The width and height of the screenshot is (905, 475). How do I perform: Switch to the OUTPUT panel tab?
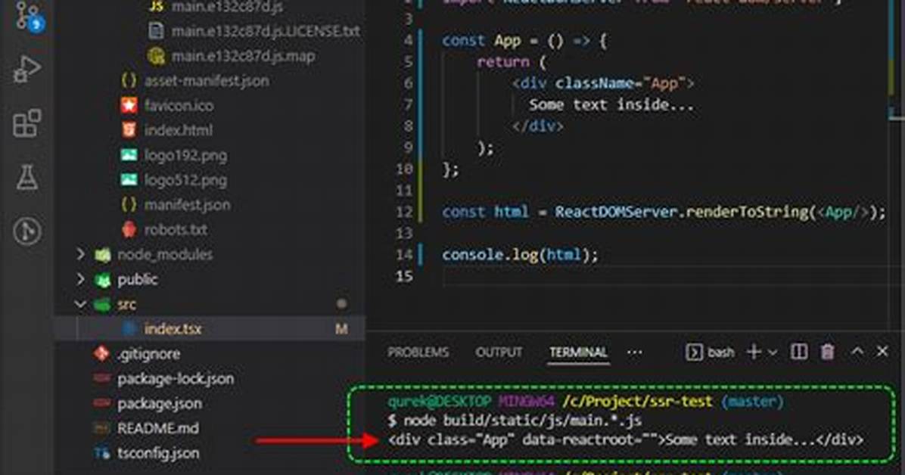click(x=499, y=352)
